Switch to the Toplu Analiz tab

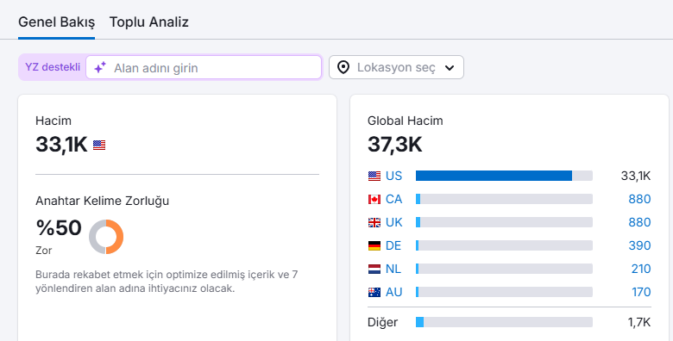tap(149, 22)
